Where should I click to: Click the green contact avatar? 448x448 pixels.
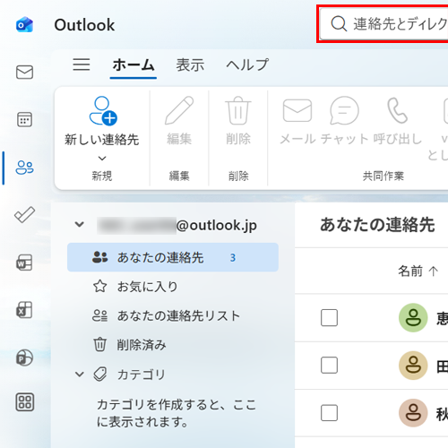413,317
